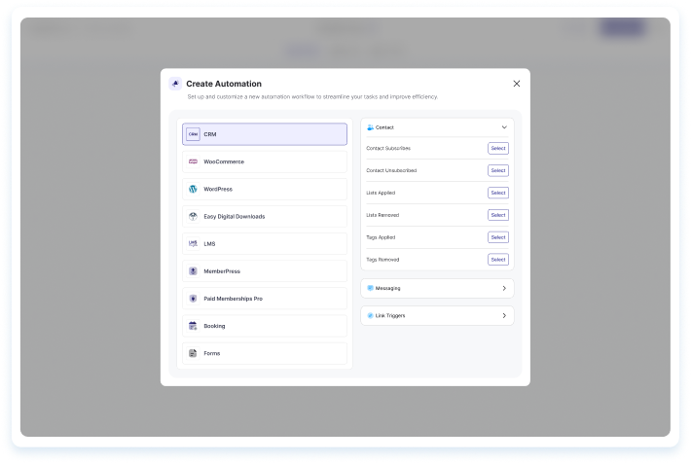The image size is (691, 464).
Task: Expand the Link Triggers section chevron
Action: tap(504, 315)
